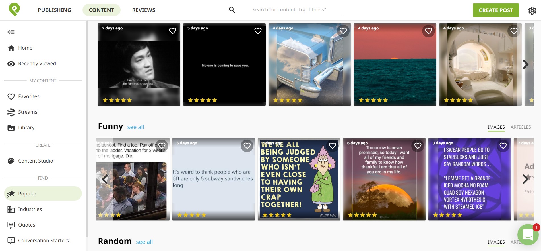This screenshot has height=251, width=541.
Task: Open Recently Viewed in sidebar
Action: 43,64
